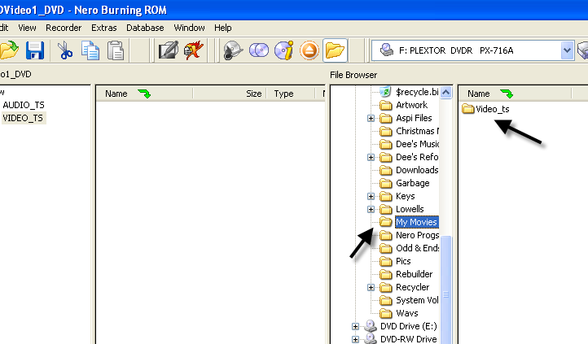The width and height of the screenshot is (588, 344).
Task: Copy with the double-page toolbar icon
Action: click(90, 50)
